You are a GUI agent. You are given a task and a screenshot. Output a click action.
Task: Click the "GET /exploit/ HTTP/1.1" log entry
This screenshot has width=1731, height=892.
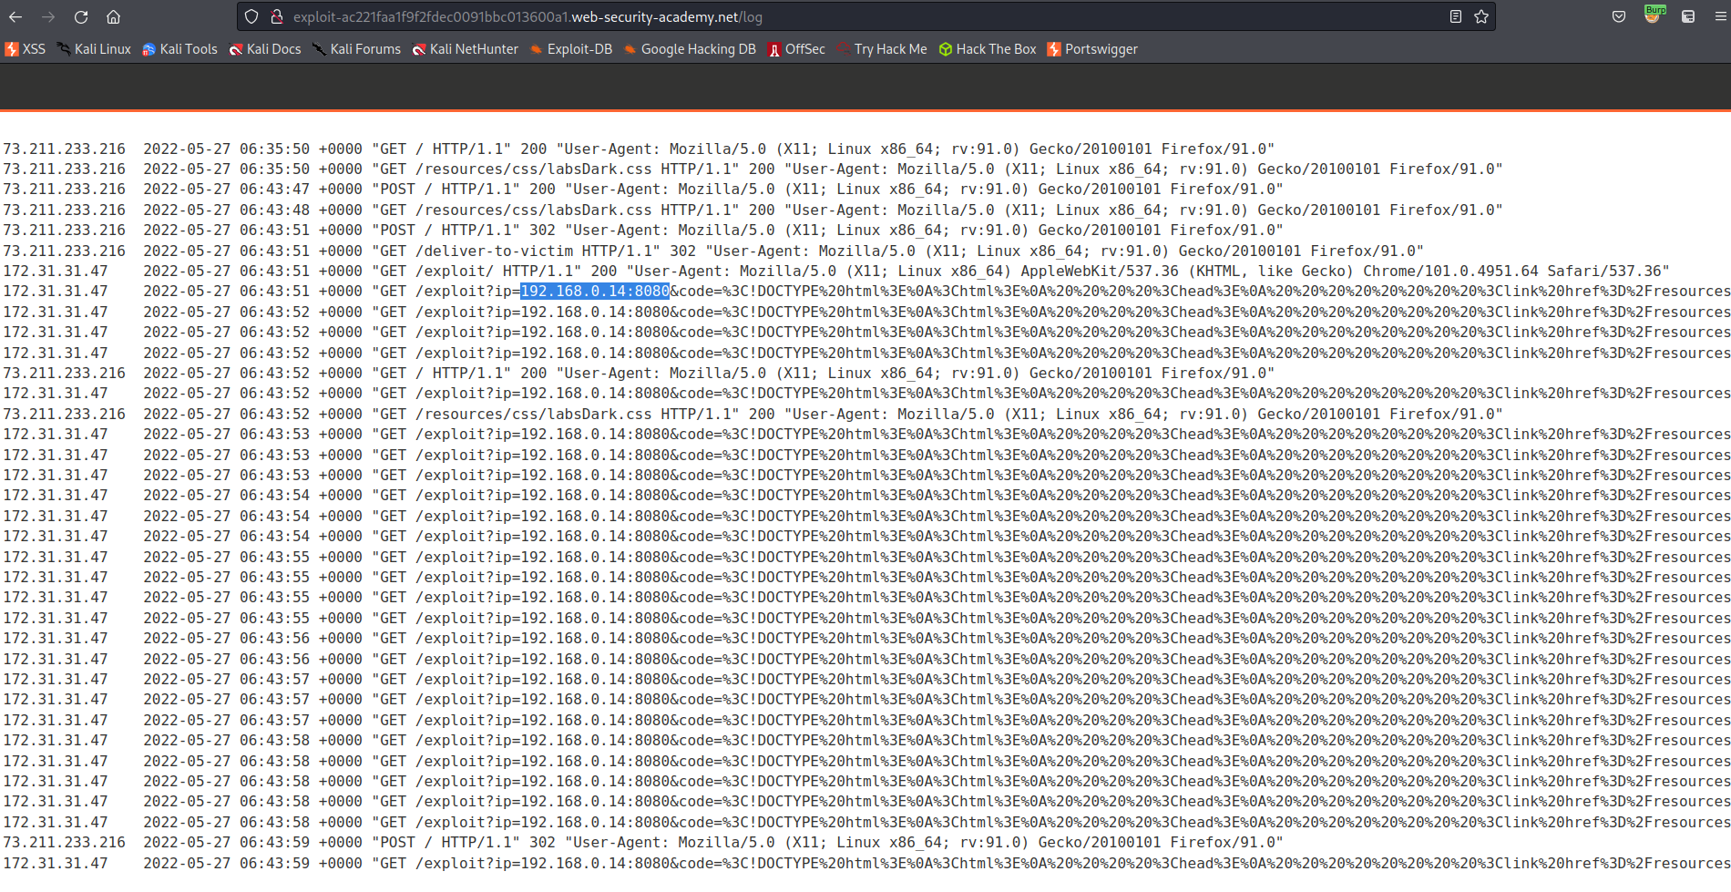pyautogui.click(x=835, y=271)
